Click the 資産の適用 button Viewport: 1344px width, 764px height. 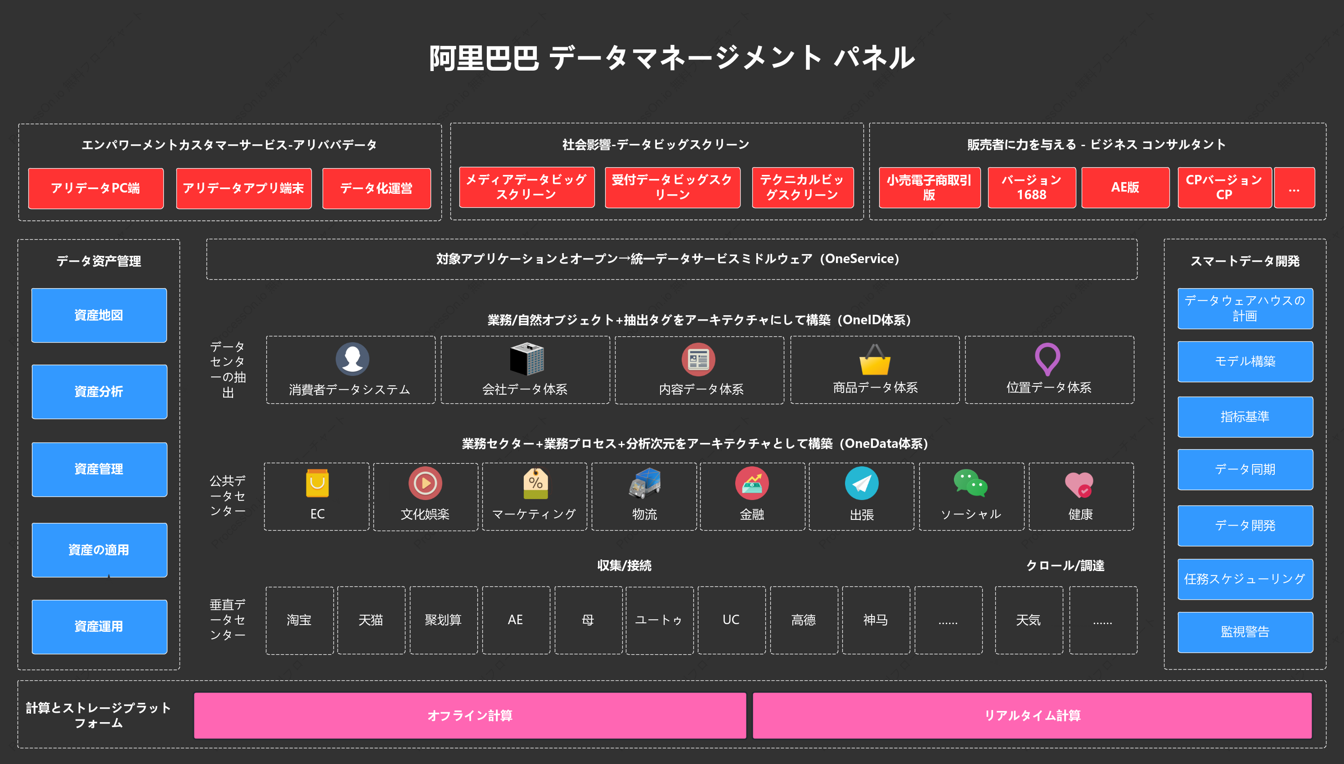click(99, 550)
